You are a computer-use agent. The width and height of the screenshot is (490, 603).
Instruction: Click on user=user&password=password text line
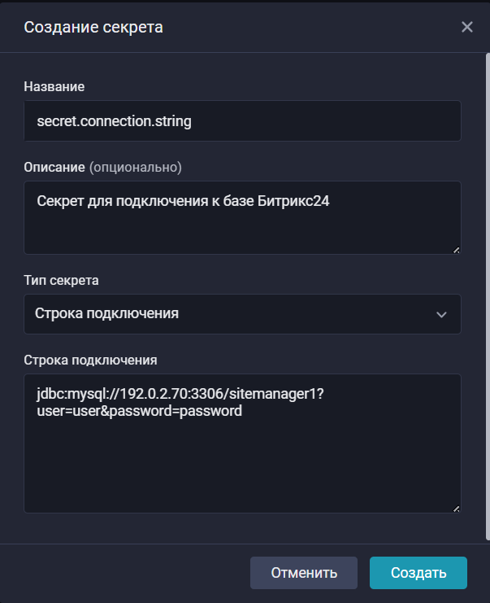coord(139,411)
